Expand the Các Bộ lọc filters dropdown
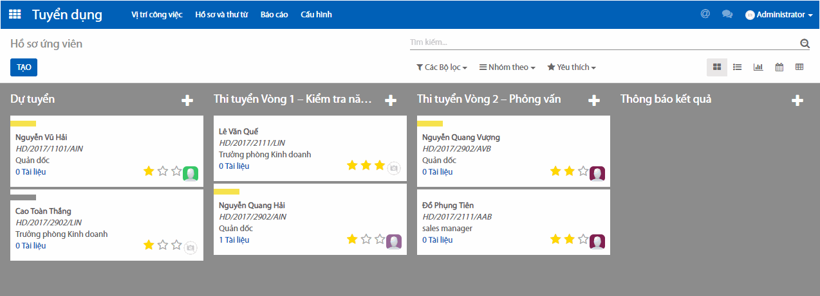Viewport: 820px width, 296px height. click(x=442, y=67)
